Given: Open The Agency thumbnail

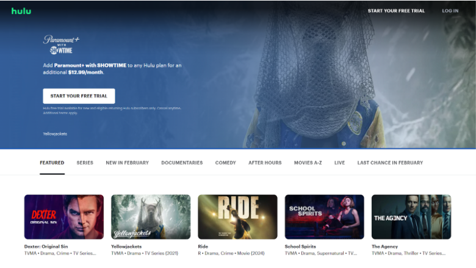Looking at the screenshot, I should coord(411,217).
